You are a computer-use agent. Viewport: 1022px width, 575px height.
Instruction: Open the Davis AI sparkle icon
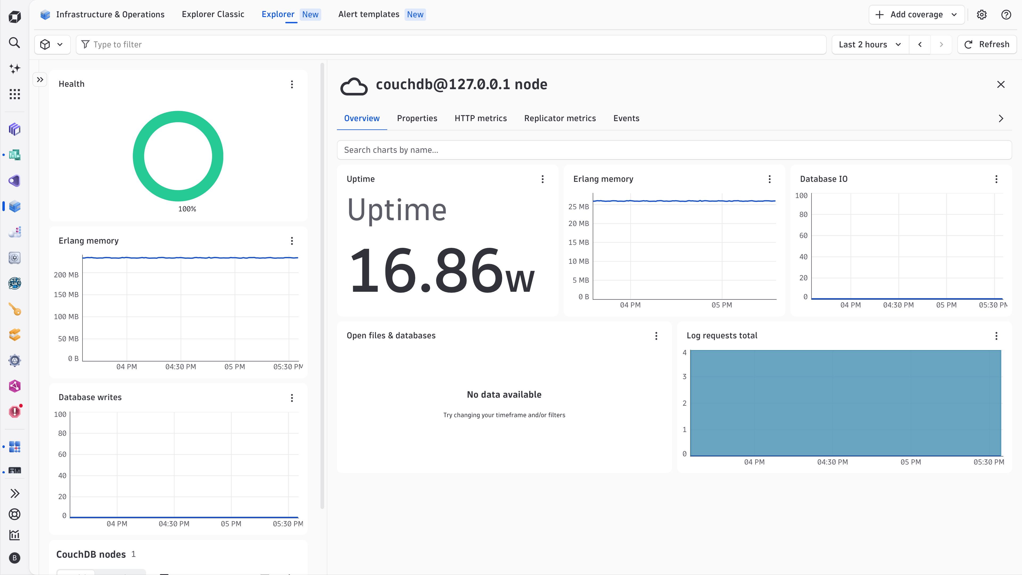point(15,68)
